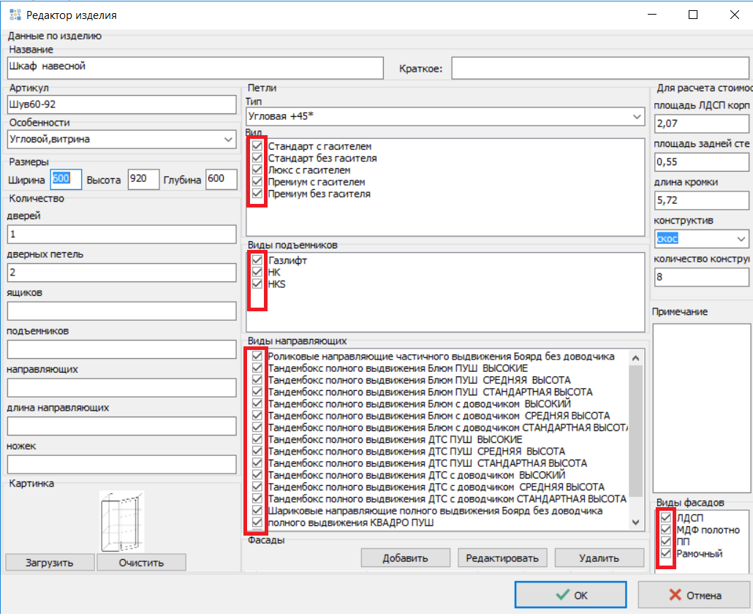This screenshot has height=616, width=753.
Task: Click into the 'Краткое' input field
Action: 599,69
